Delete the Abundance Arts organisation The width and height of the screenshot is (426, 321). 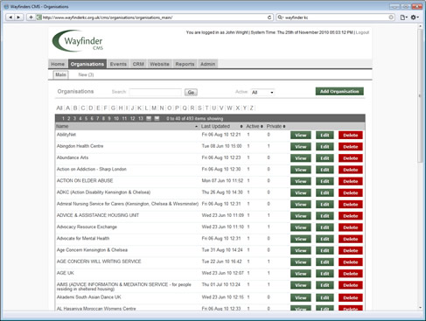pos(351,158)
